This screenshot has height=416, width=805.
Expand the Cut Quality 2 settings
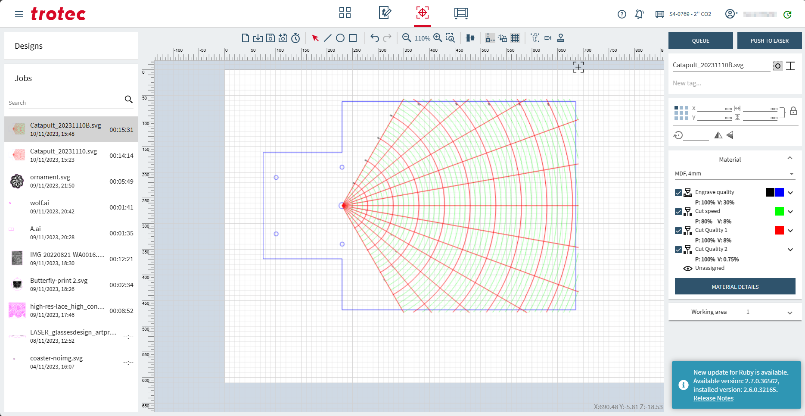(x=790, y=250)
